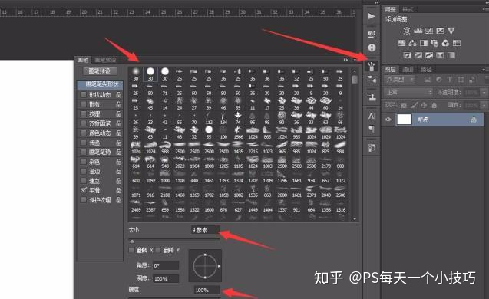The image size is (489, 299).
Task: Enable the 保护纹理 checkbox
Action: pos(83,199)
